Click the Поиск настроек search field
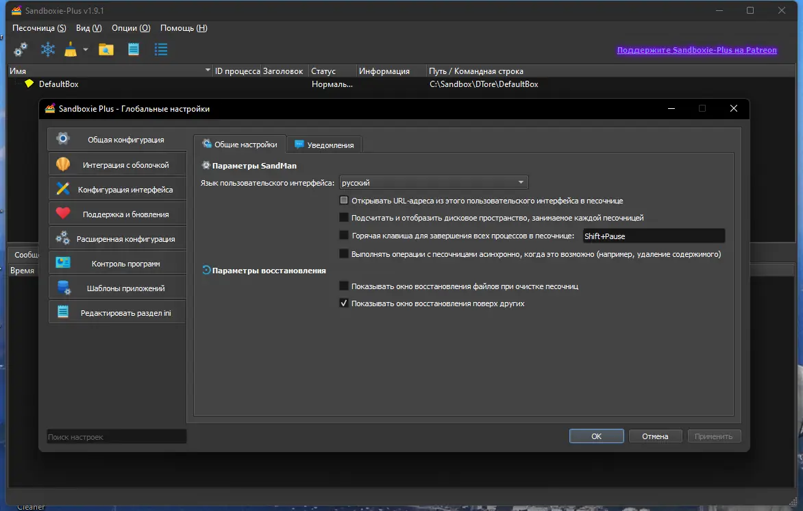Viewport: 803px width, 511px height. tap(116, 437)
